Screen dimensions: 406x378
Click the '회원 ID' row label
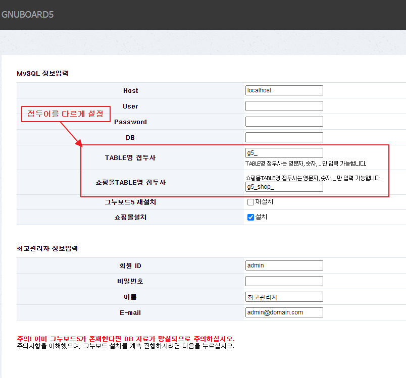click(130, 266)
